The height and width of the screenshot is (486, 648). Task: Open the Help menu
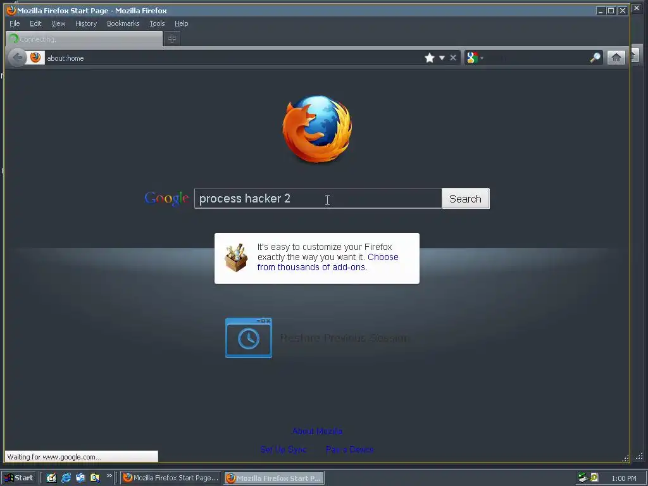[181, 23]
